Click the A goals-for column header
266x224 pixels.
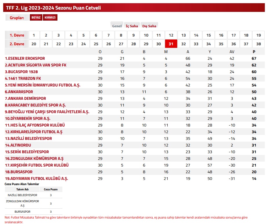point(188,52)
